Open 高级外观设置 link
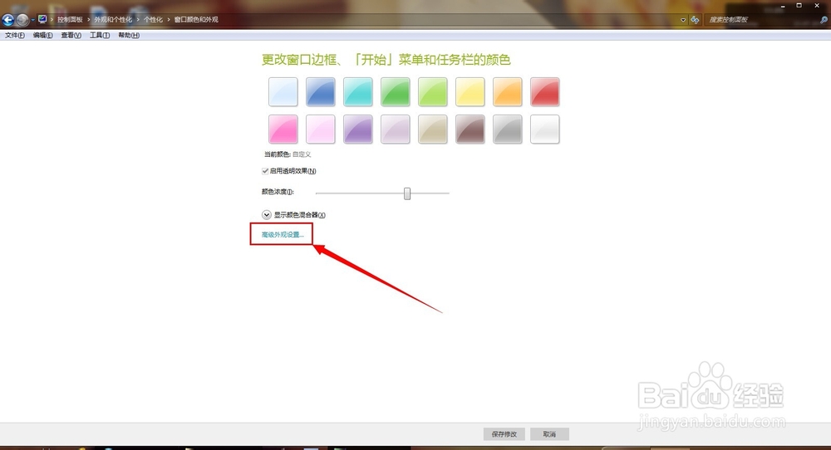Viewport: 831px width, 450px height. pyautogui.click(x=283, y=234)
